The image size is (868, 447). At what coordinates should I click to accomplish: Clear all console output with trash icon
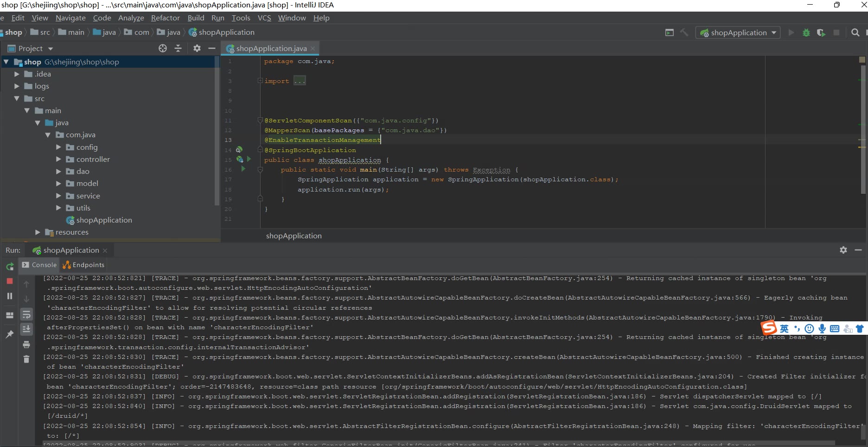click(x=26, y=359)
